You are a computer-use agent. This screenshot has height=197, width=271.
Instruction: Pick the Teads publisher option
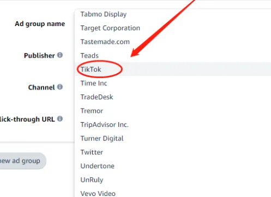pos(173,55)
